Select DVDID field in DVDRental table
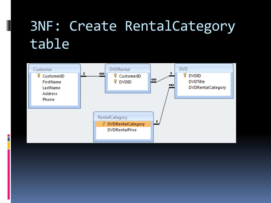 point(125,82)
